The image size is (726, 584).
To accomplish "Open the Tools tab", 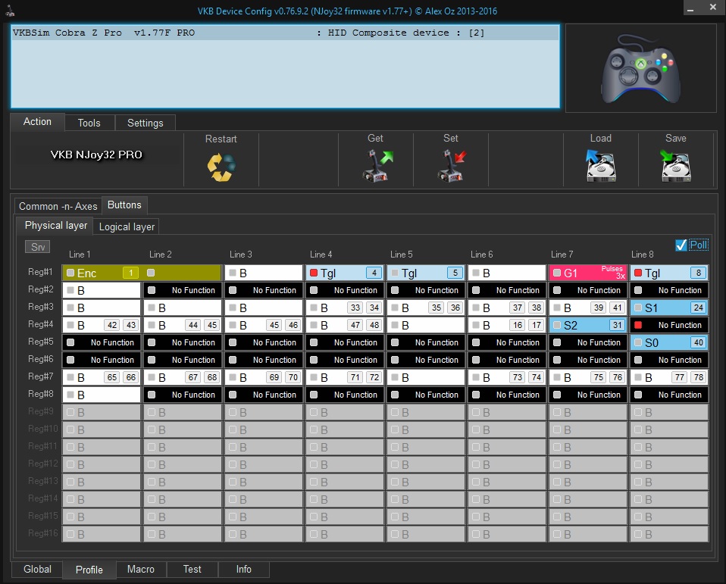I will click(89, 123).
